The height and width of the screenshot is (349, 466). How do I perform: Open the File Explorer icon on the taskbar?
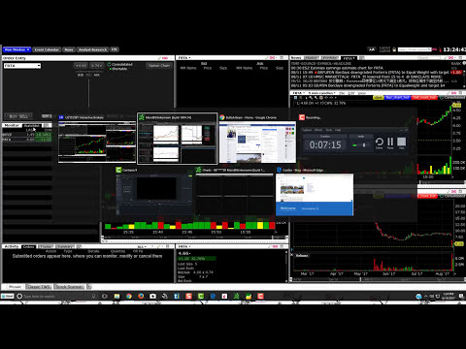click(116, 296)
